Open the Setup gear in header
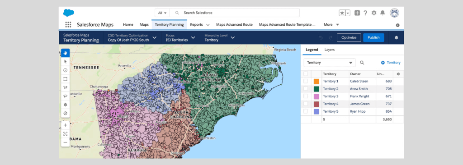463x165 pixels. point(374,13)
